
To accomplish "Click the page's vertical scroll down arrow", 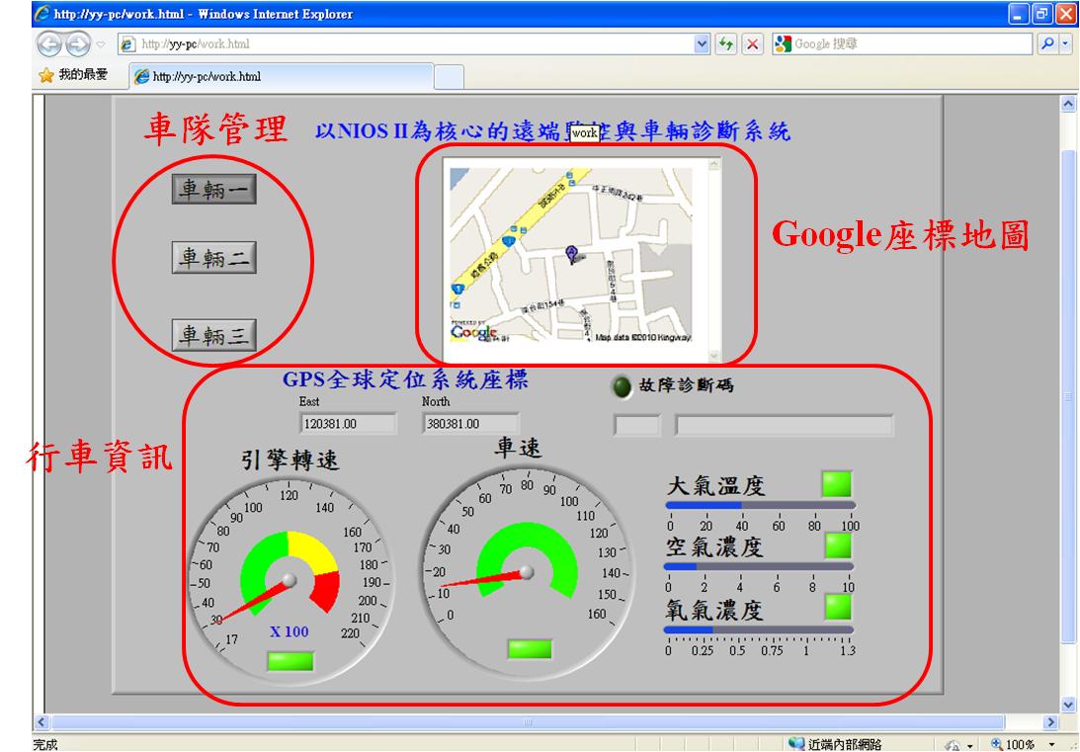I will point(1067,705).
